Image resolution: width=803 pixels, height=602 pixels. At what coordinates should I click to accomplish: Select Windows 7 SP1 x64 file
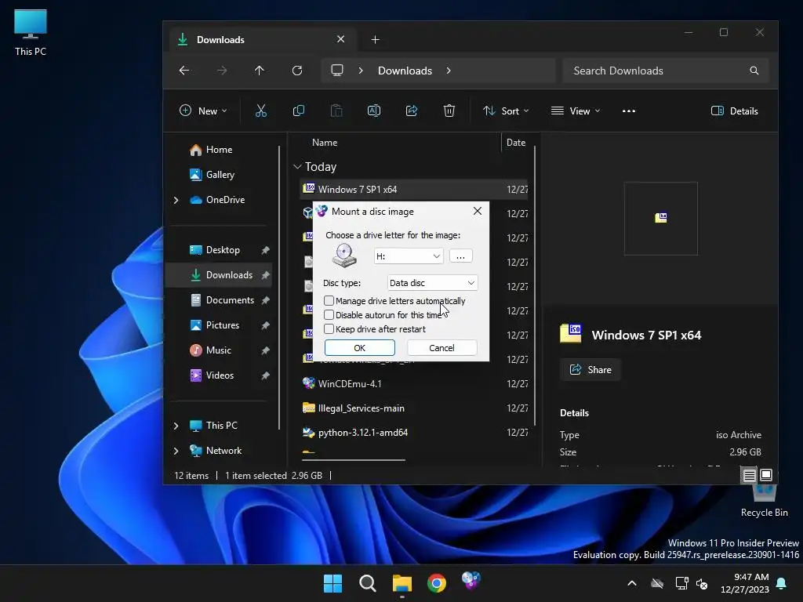414,190
